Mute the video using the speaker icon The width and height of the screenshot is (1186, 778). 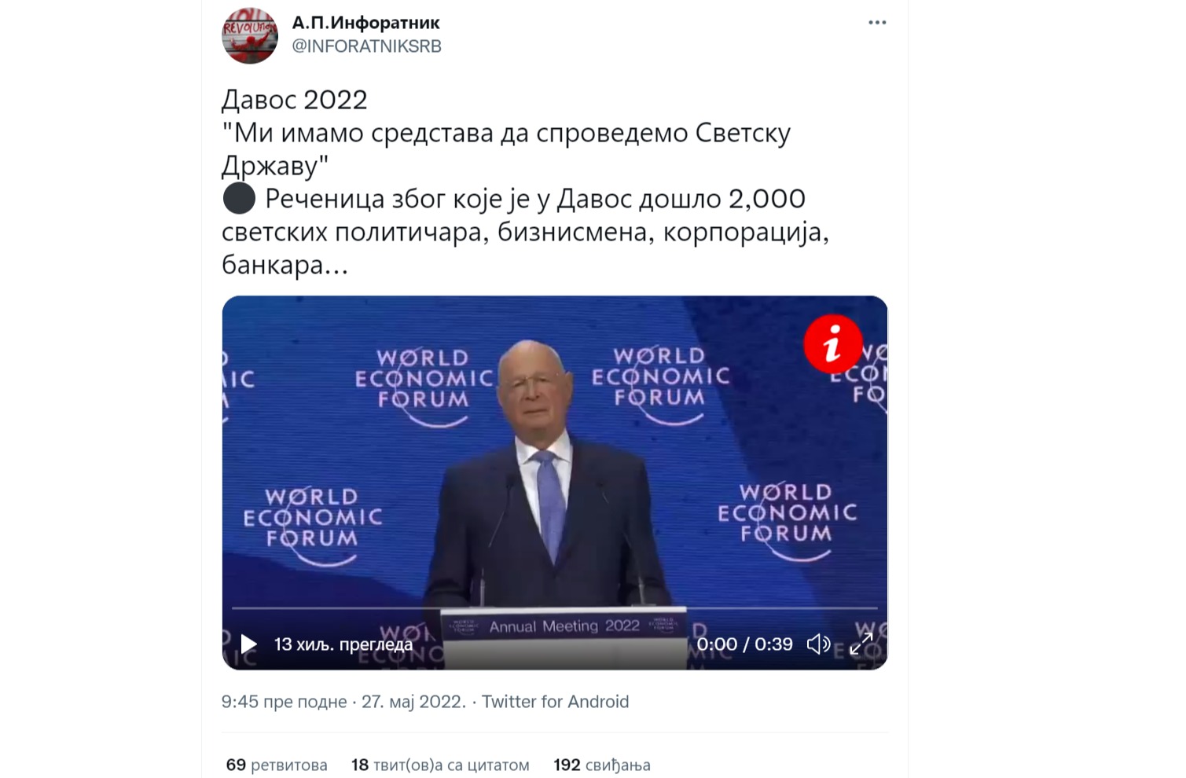(x=818, y=644)
